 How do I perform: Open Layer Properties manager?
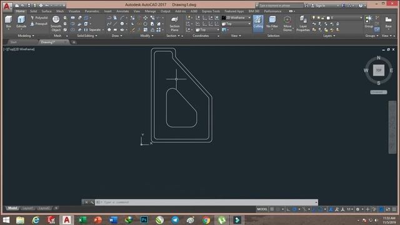pyautogui.click(x=303, y=24)
